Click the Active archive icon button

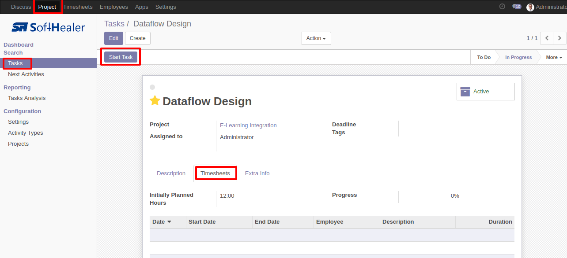click(486, 92)
